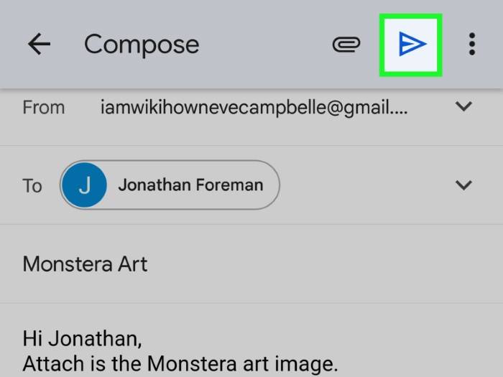Select the Jonathan Foreman recipient name

190,185
